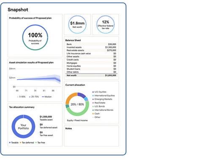Click the 20% / 80% allocation donut
This screenshot has width=211, height=160.
(77, 104)
